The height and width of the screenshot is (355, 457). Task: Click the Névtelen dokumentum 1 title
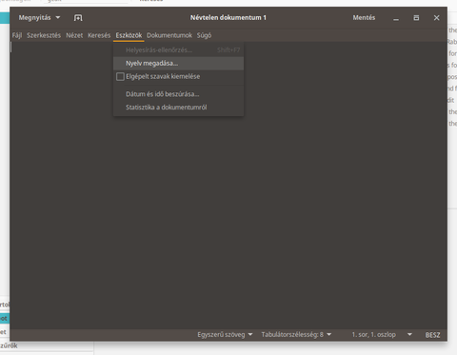228,18
